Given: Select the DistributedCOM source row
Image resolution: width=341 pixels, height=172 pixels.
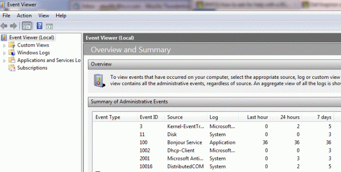Looking at the screenshot, I should (x=185, y=167).
